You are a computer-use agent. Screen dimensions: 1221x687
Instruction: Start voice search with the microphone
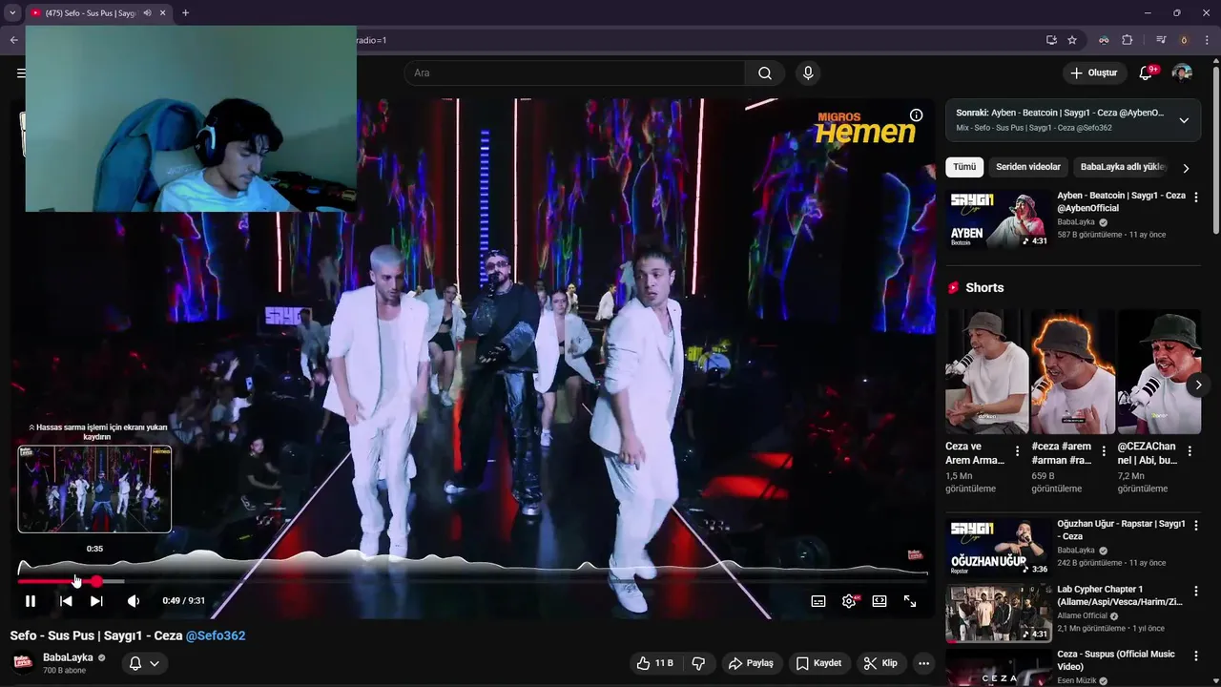[x=808, y=73]
